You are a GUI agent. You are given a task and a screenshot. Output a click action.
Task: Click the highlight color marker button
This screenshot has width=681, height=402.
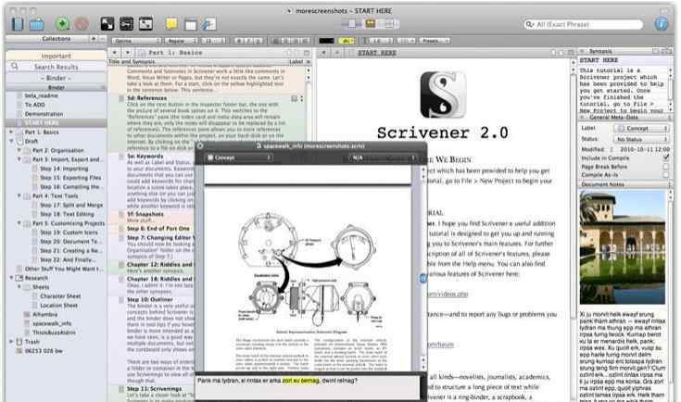pyautogui.click(x=346, y=41)
